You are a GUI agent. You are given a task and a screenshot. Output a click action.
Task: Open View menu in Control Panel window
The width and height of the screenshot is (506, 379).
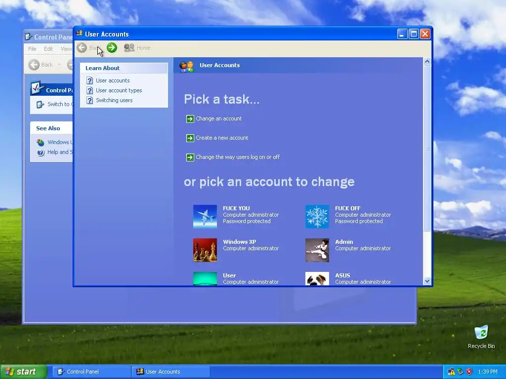[x=66, y=49]
